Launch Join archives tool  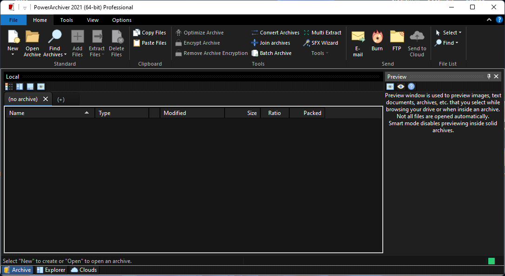pos(271,43)
